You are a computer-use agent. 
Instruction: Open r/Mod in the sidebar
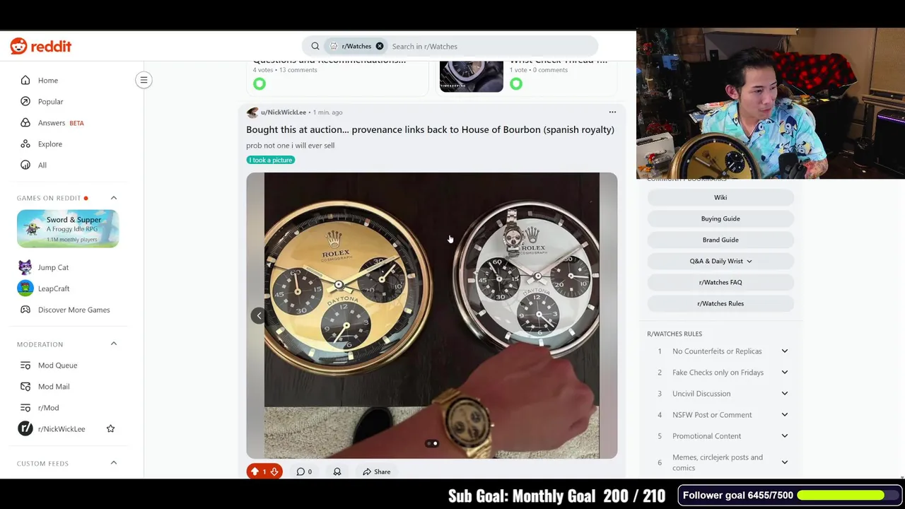click(x=48, y=408)
